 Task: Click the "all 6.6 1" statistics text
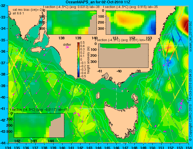[18, 13]
